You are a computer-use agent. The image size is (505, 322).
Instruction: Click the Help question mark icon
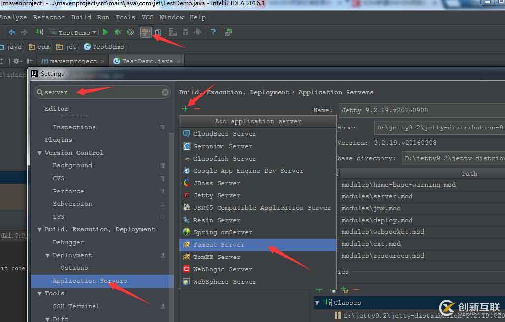point(213,32)
